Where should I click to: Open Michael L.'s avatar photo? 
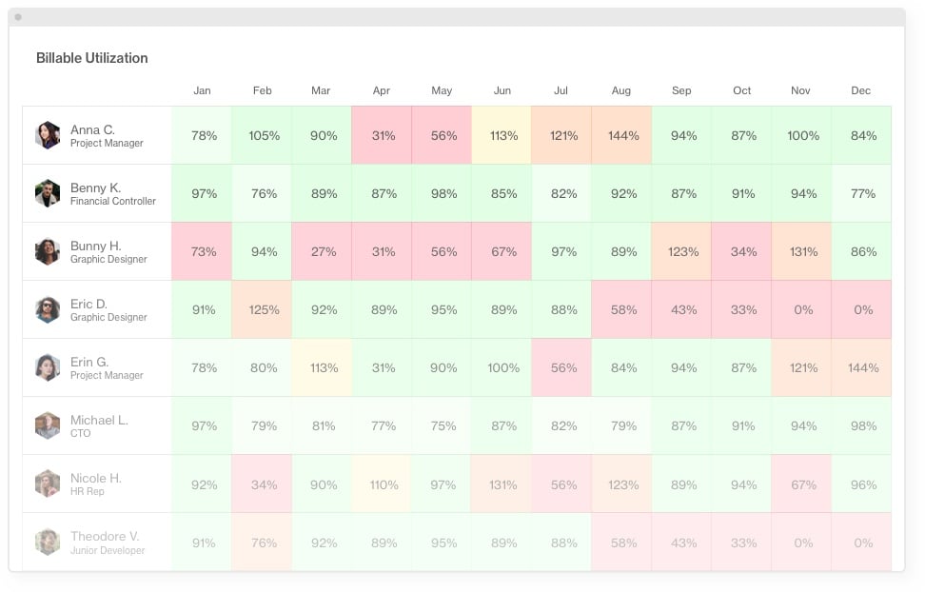point(48,425)
